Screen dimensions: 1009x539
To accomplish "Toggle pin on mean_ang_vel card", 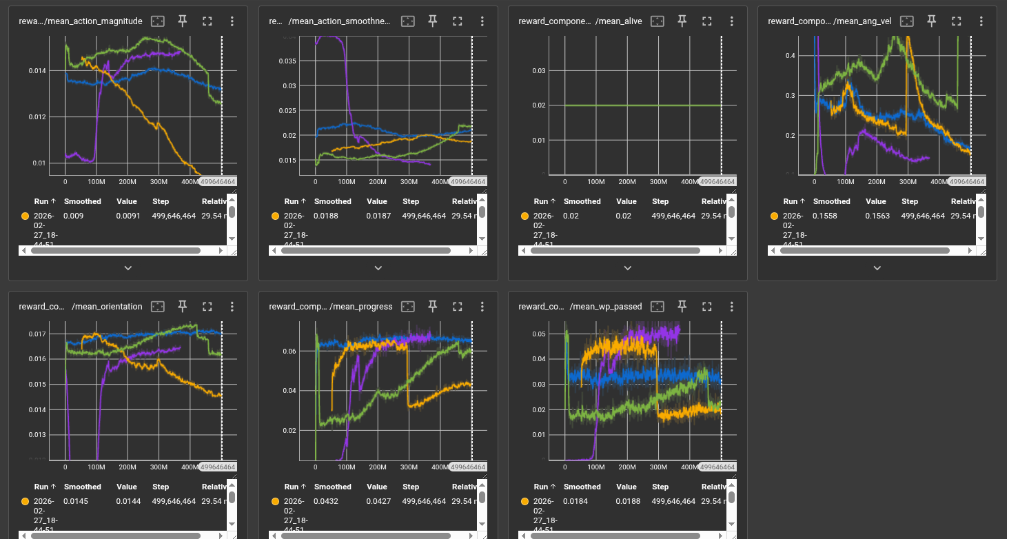I will 932,21.
